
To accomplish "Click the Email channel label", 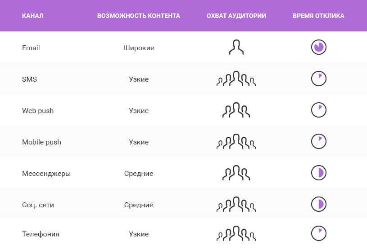I will click(x=31, y=48).
